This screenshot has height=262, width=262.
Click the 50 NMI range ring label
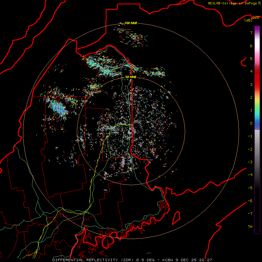(131, 77)
